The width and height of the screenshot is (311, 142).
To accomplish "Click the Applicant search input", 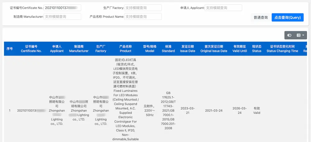I will [x=223, y=8].
